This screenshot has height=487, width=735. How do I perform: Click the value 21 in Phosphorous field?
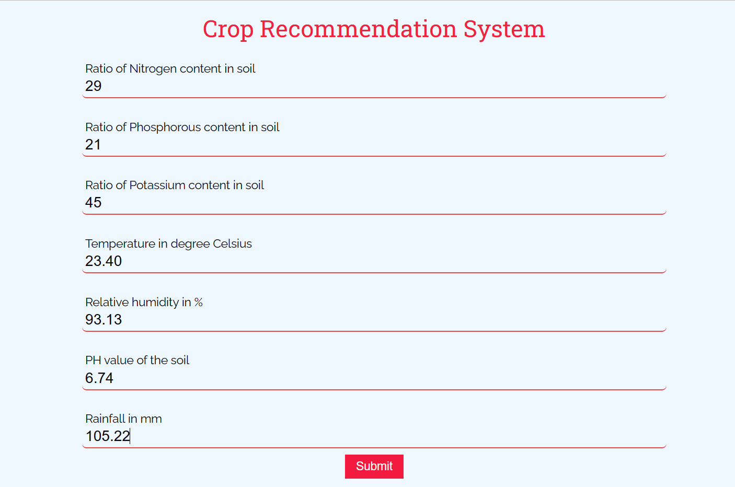click(x=93, y=145)
